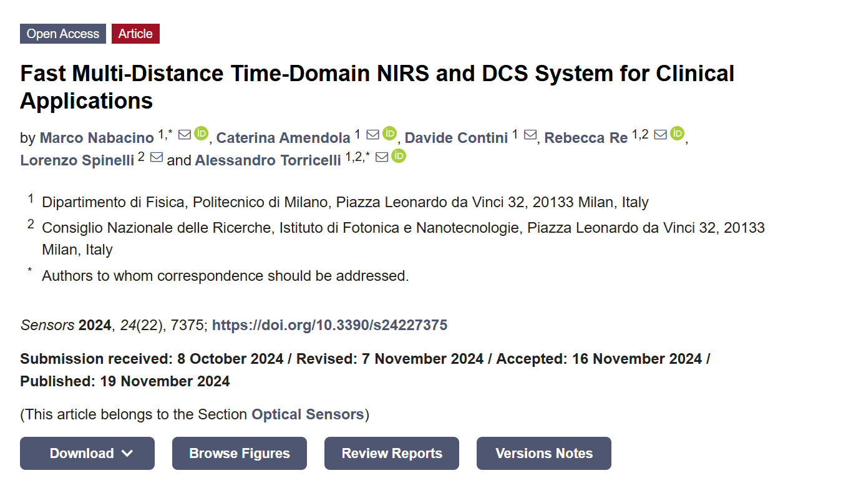Screen dimensions: 841x483
Task: Follow the DOI link 10.3390/s24227375
Action: point(329,325)
